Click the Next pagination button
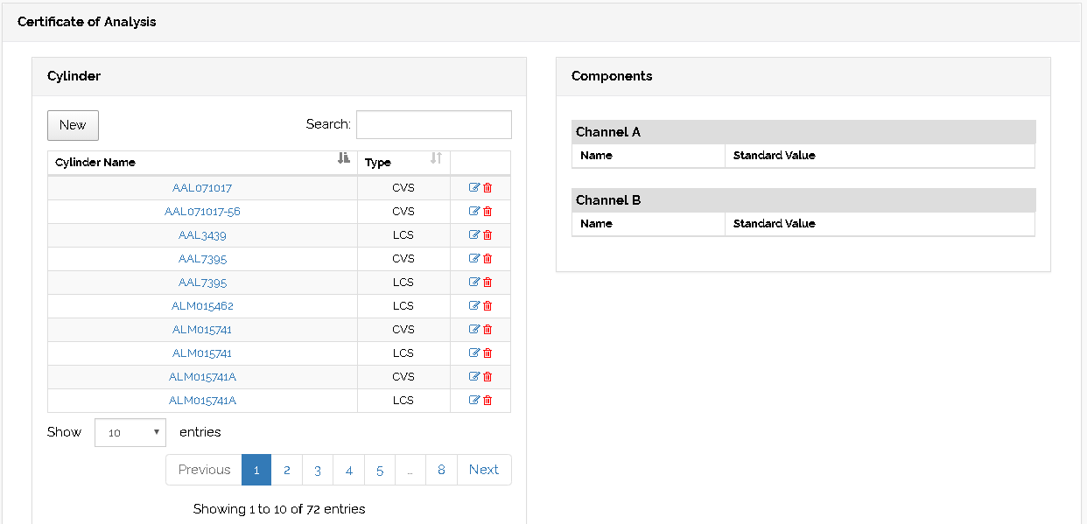1087x524 pixels. [x=483, y=470]
